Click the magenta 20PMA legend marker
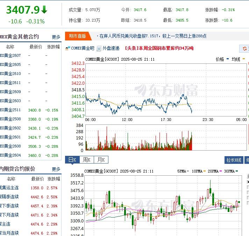Viewport: 249px width, 236px height. coord(221,171)
